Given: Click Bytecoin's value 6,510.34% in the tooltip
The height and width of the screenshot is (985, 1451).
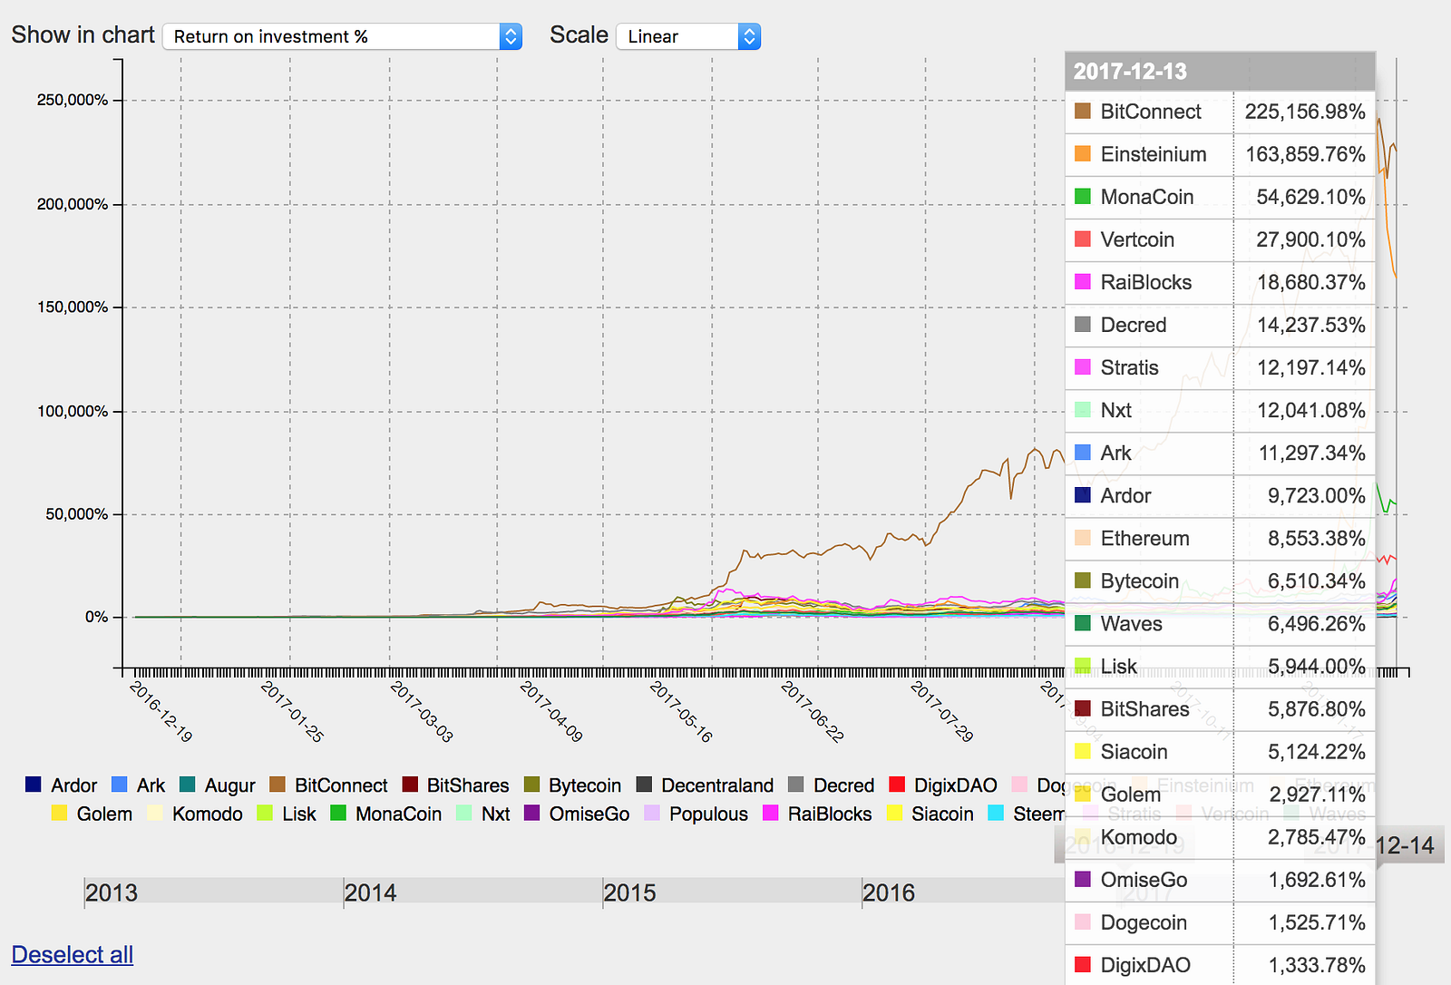Looking at the screenshot, I should (x=1316, y=580).
